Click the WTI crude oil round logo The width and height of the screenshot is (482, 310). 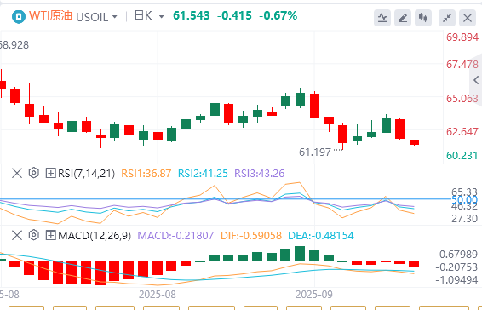pyautogui.click(x=19, y=17)
